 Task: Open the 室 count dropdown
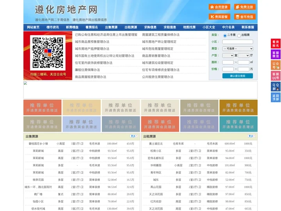[x=228, y=55]
